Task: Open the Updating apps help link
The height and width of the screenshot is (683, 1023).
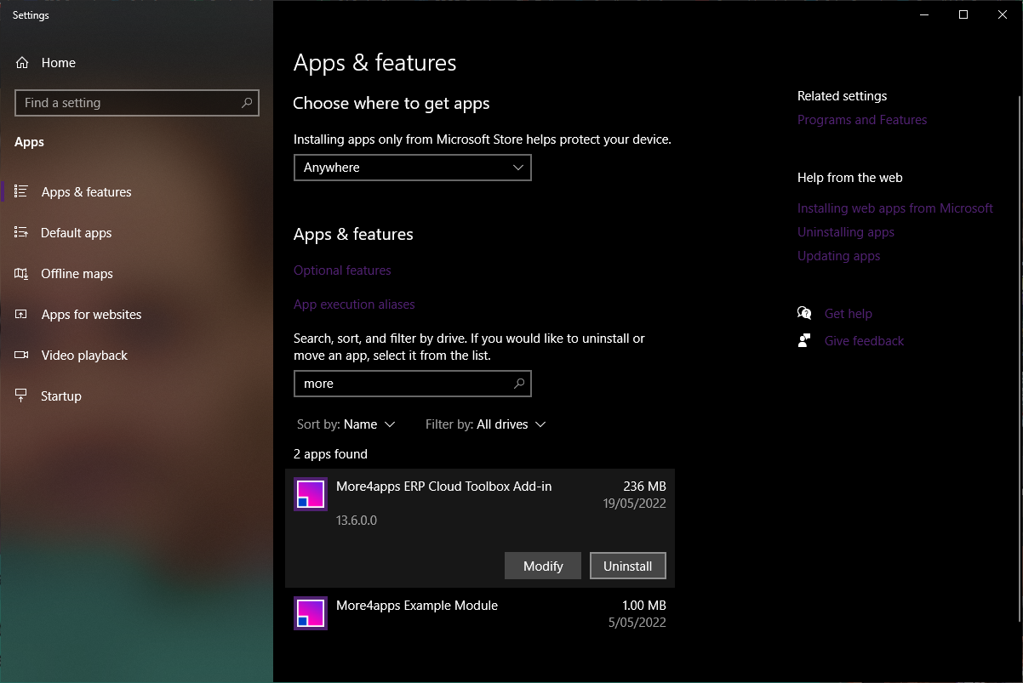Action: pyautogui.click(x=839, y=256)
